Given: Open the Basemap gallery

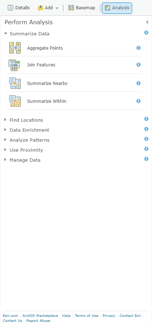Looking at the screenshot, I should coord(82,8).
